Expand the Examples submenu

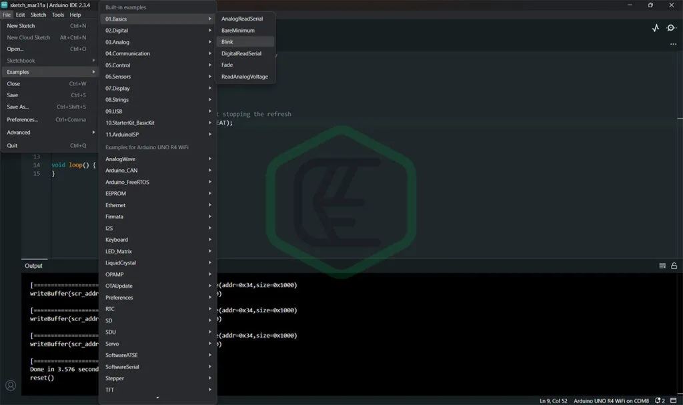tap(49, 72)
